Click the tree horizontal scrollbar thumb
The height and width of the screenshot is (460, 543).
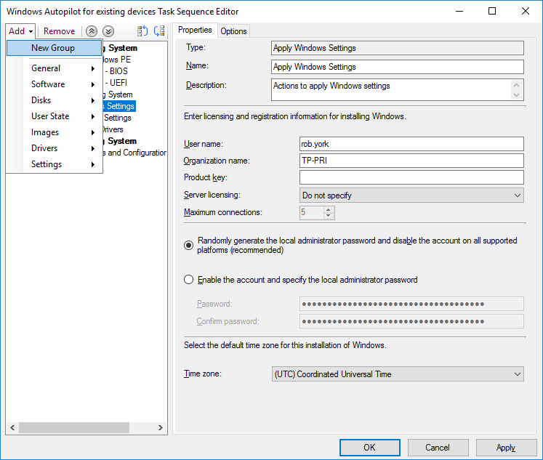[x=74, y=427]
